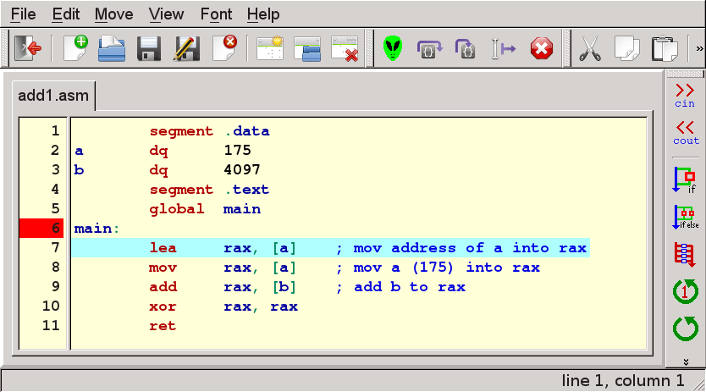The image size is (706, 392).
Task: Open the Help menu
Action: click(263, 14)
